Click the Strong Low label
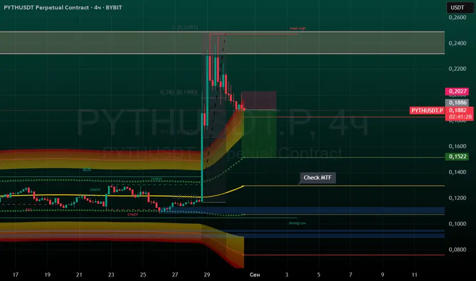476x281 pixels. point(297,223)
